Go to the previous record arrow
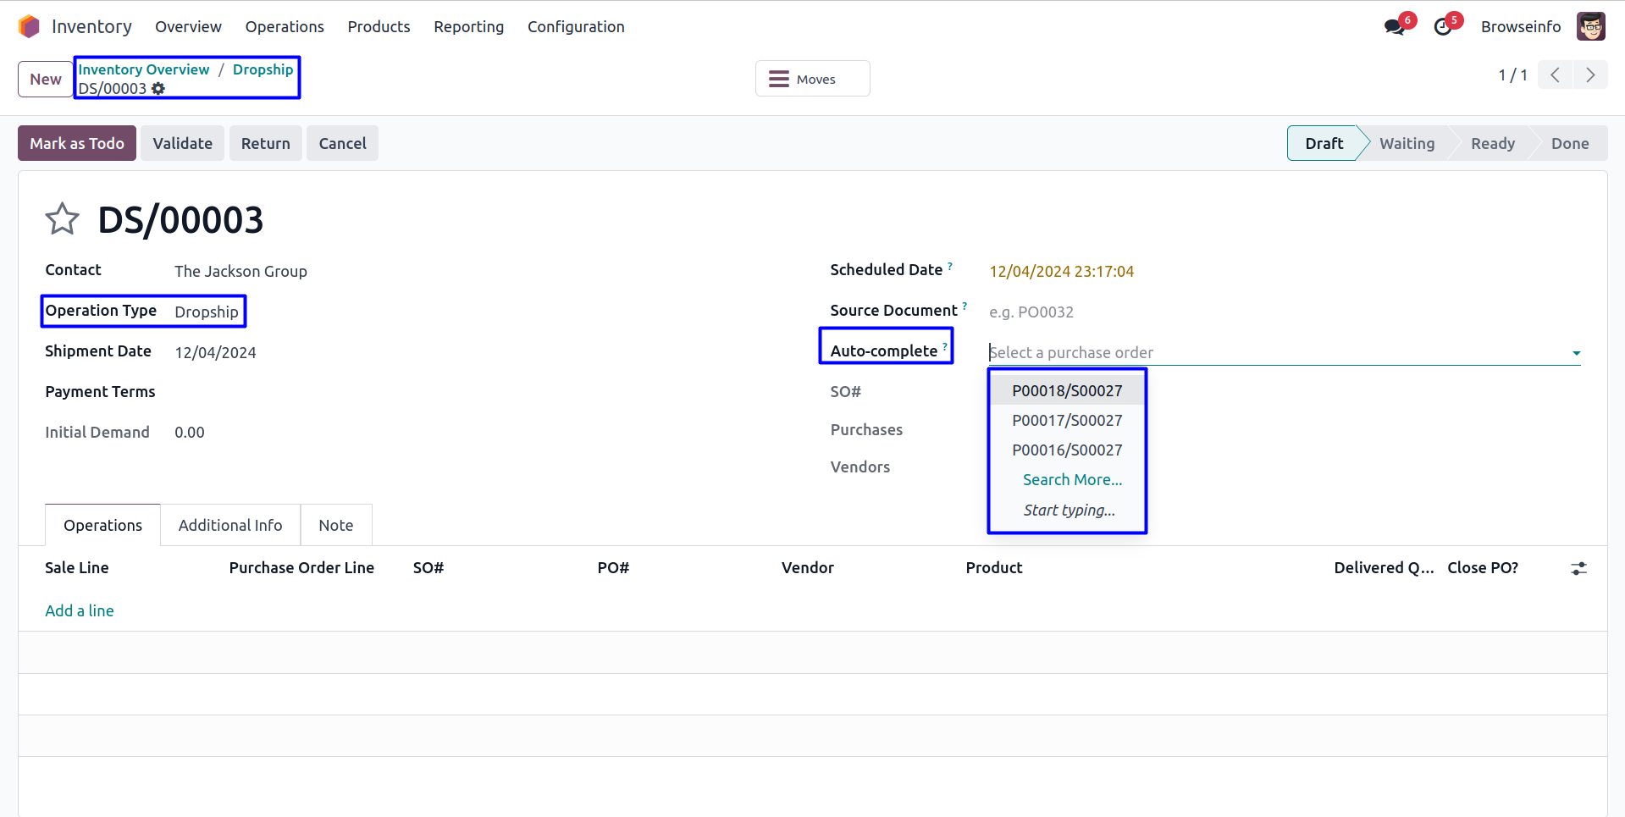Viewport: 1625px width, 817px height. tap(1556, 75)
